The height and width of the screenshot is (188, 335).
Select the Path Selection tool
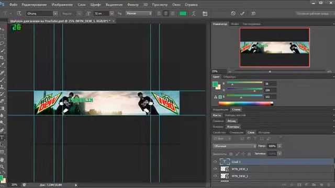[2, 145]
